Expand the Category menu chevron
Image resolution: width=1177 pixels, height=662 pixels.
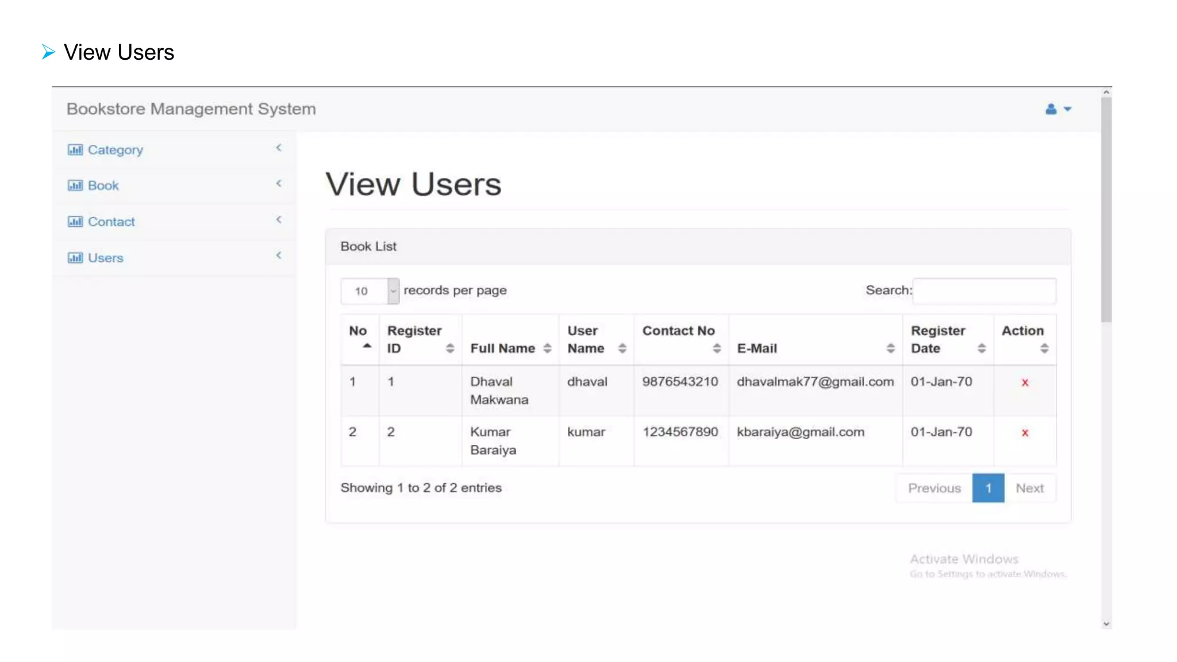279,148
